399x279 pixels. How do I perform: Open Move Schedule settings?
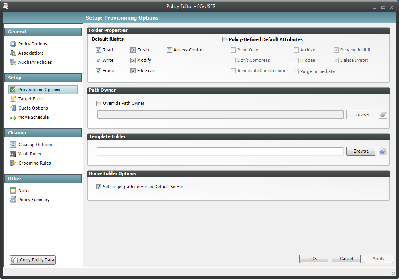pos(34,117)
